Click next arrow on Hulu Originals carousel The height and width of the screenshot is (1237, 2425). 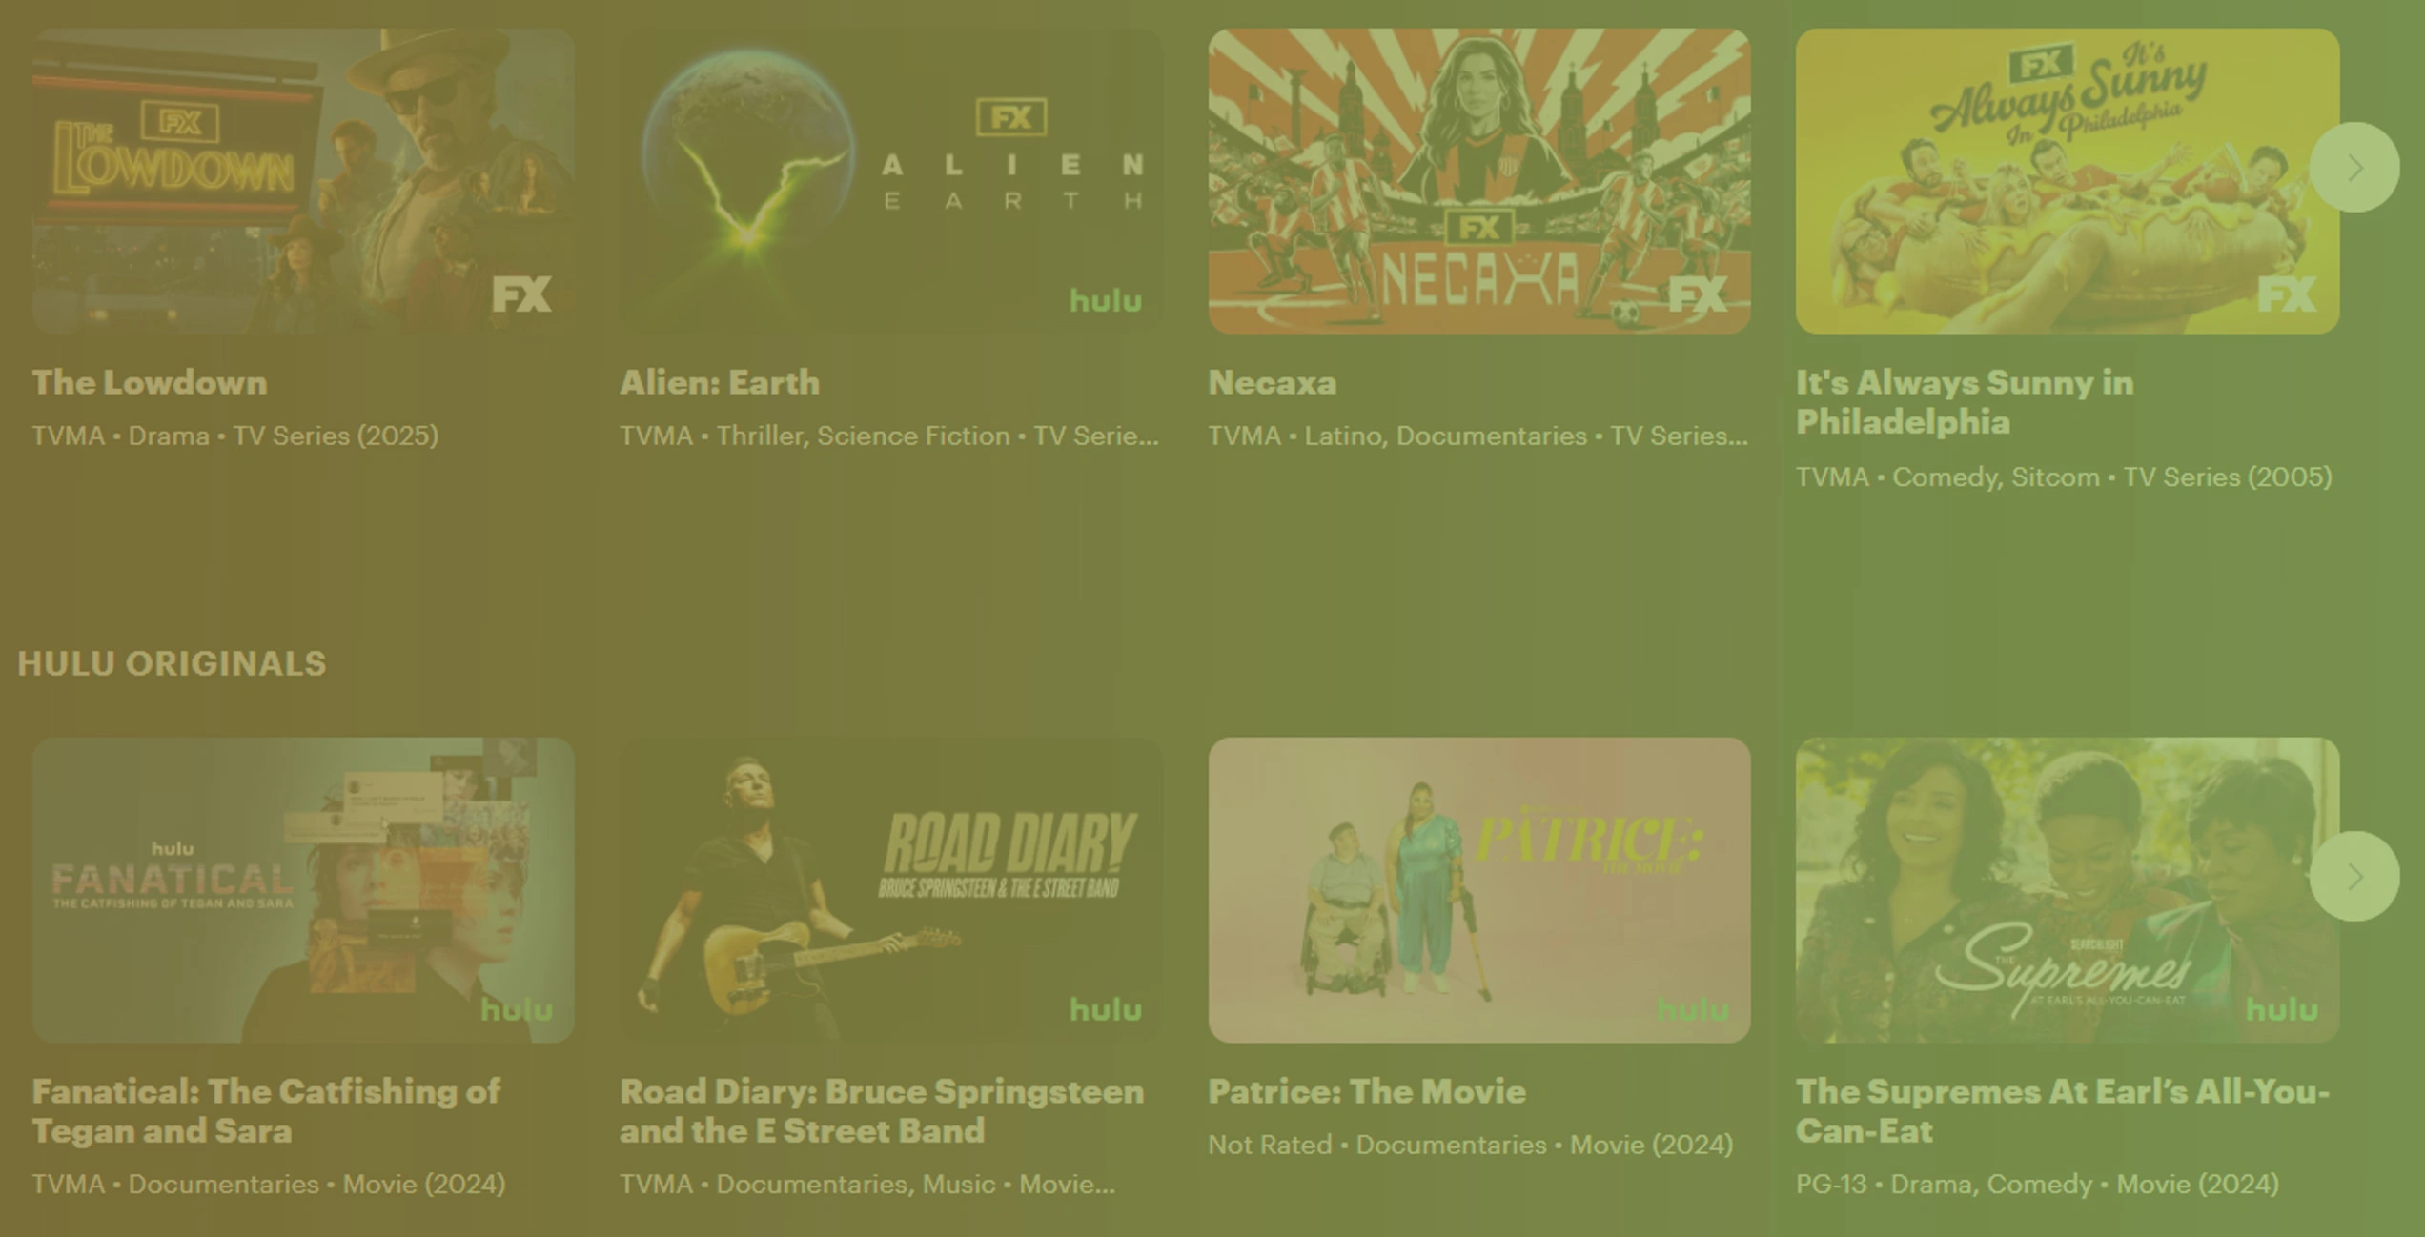(2354, 876)
